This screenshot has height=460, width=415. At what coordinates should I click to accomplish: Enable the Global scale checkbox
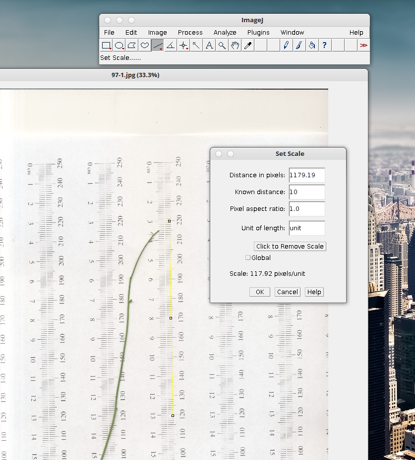[248, 257]
